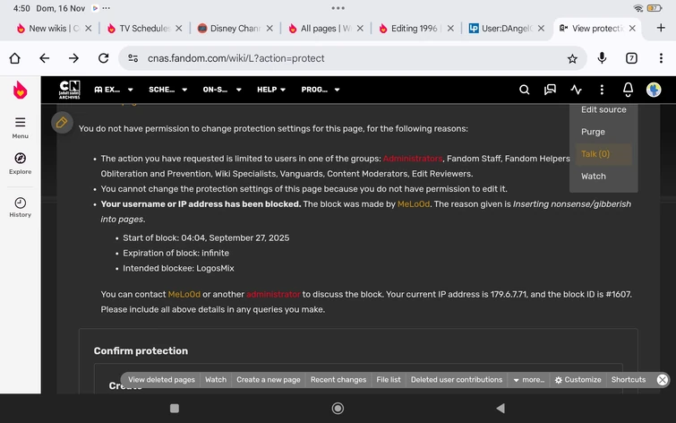Reload the current page
Screen dimensions: 676x423
coord(104,58)
